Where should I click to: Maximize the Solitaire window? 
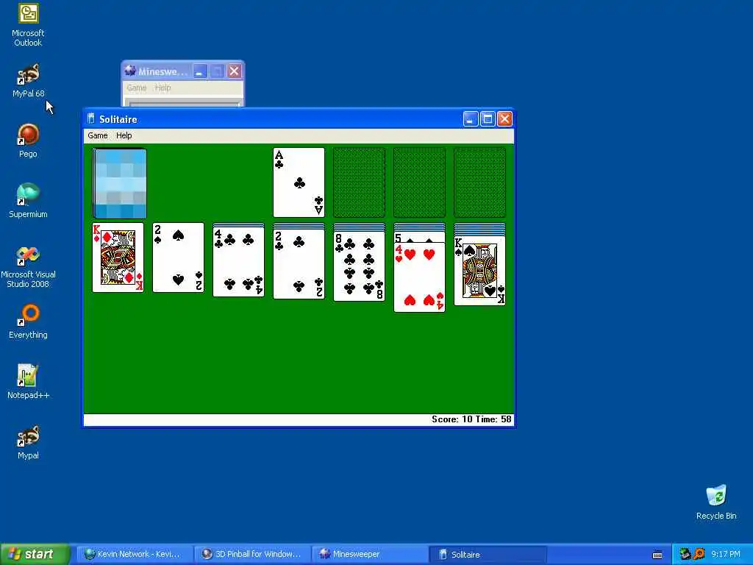point(488,118)
